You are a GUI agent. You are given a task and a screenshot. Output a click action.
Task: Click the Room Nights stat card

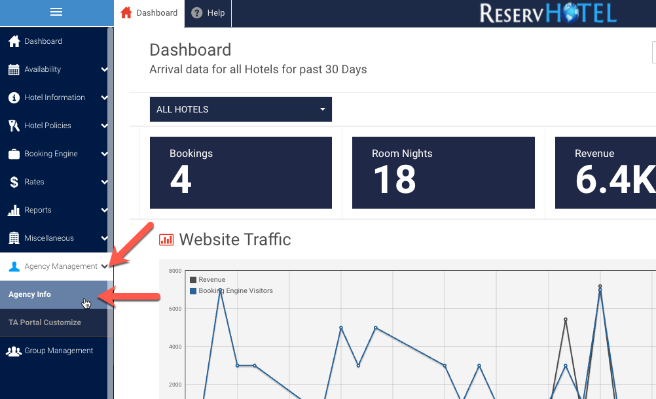coord(443,173)
